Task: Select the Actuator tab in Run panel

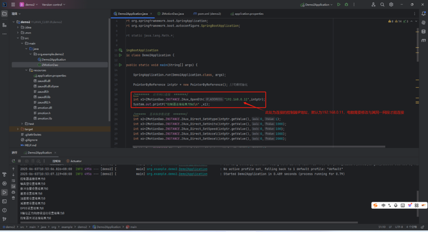Action: [74, 161]
